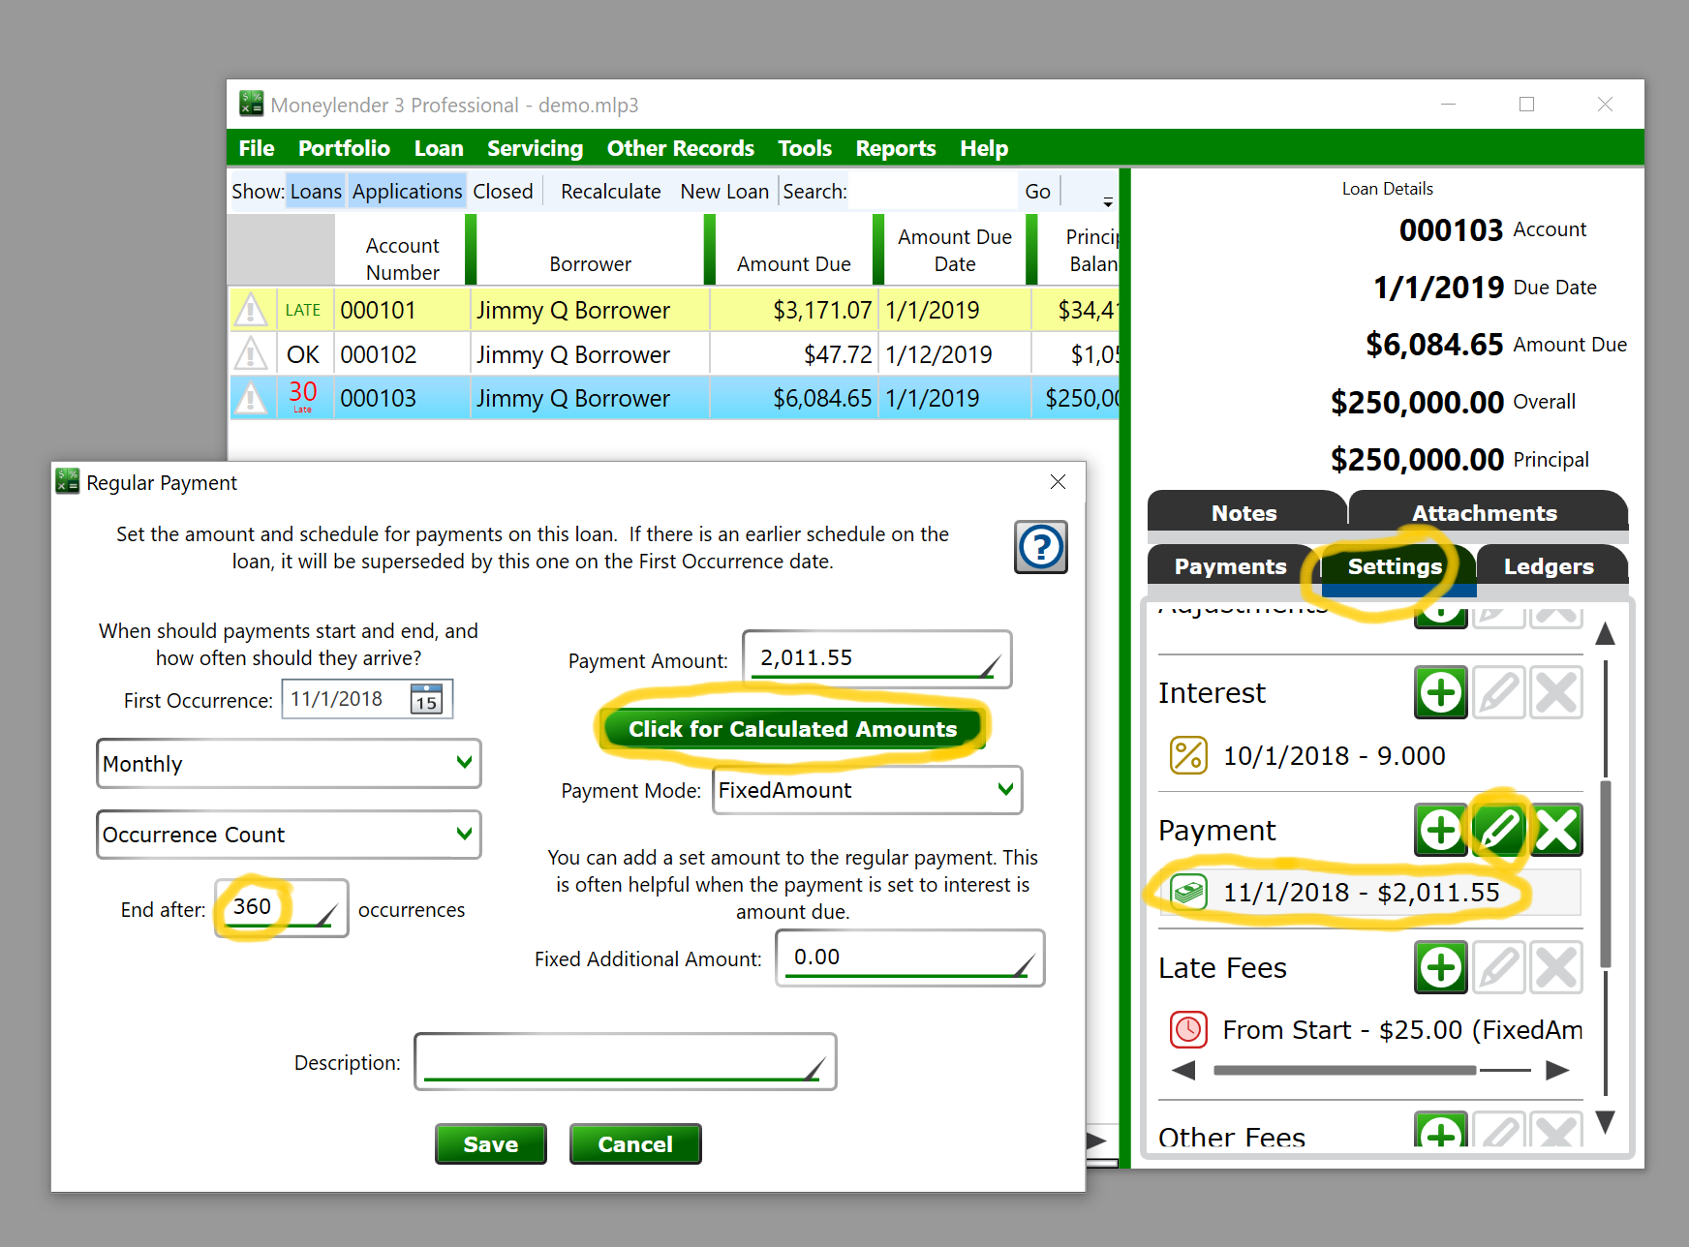1689x1247 pixels.
Task: Switch to the Attachments tab
Action: [x=1485, y=512]
